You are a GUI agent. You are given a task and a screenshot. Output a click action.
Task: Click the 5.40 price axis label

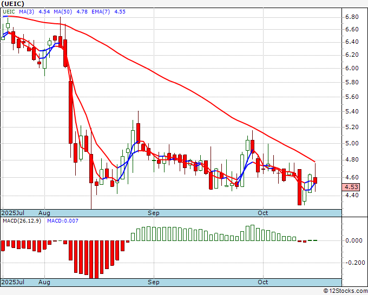coord(352,111)
